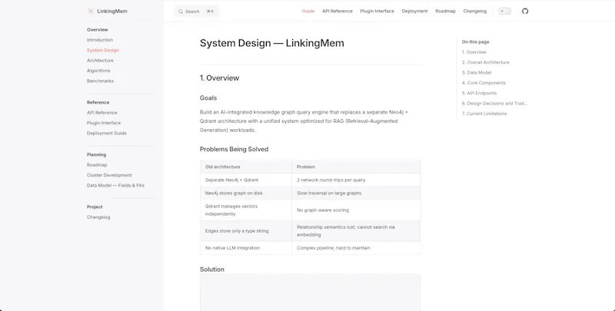Click the Goals subheading
The height and width of the screenshot is (311, 615).
click(x=208, y=98)
